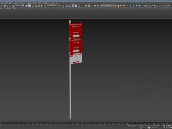Viewport: 172px width, 129px height.
Task: Toggle the ribbon display icon
Action: coord(73,6)
